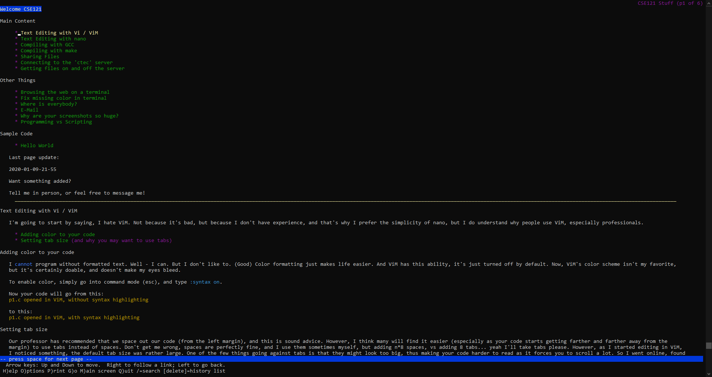This screenshot has height=377, width=712.
Task: Follow 'Fix missing color in terminal' link
Action: pos(64,98)
